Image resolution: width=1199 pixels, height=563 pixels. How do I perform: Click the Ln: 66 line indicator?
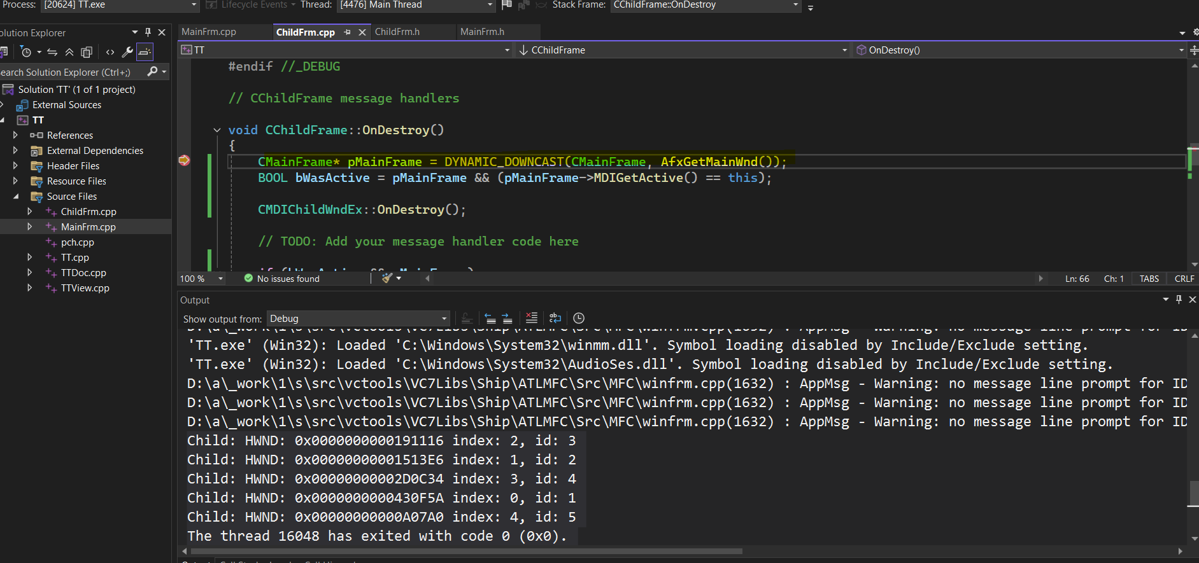[x=1077, y=279]
